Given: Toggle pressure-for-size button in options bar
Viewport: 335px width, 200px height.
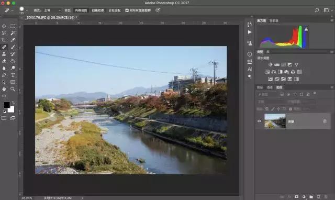Looking at the screenshot, I should click(x=158, y=10).
